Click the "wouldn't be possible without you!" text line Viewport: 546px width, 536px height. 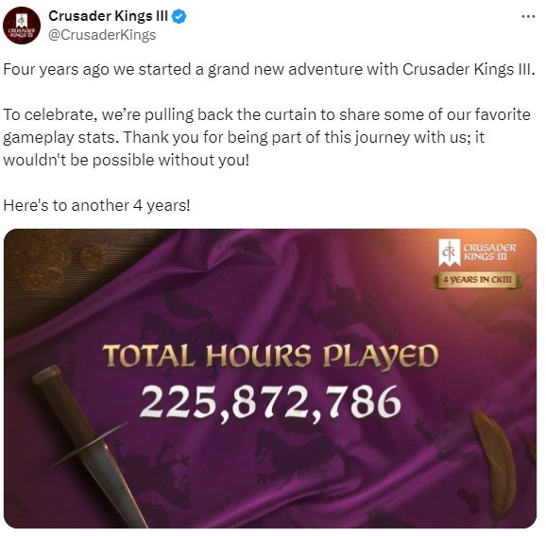[127, 160]
